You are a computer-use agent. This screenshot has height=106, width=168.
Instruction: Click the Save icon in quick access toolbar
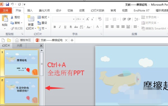click(x=7, y=4)
